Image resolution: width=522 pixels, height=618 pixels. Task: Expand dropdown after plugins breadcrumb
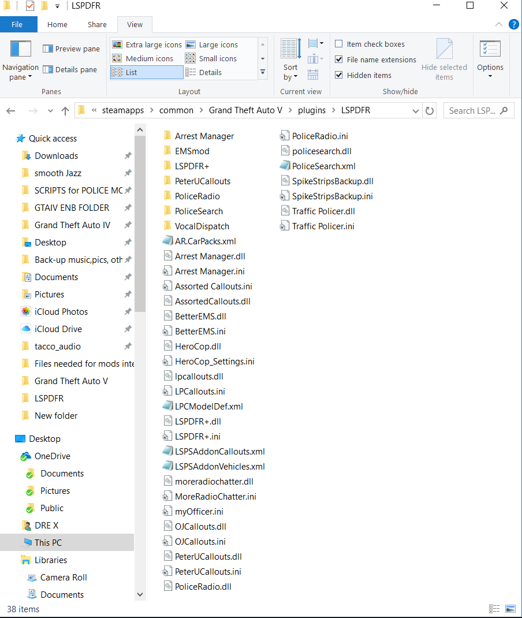333,110
